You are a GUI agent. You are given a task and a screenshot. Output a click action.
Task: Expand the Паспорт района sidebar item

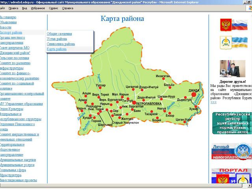(x=11, y=33)
